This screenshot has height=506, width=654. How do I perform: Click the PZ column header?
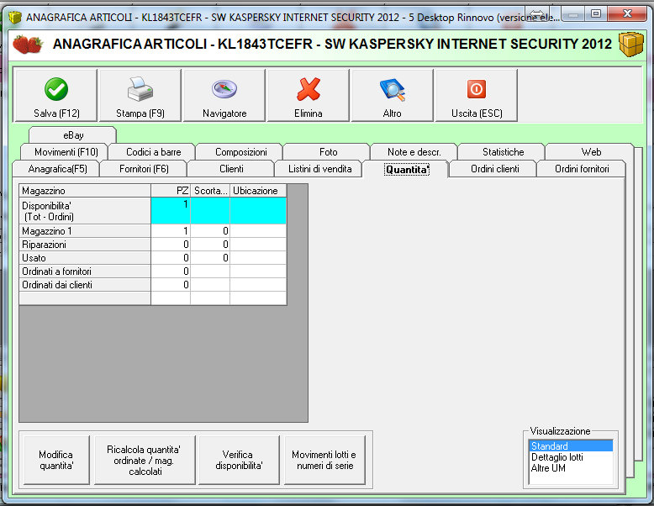point(171,191)
